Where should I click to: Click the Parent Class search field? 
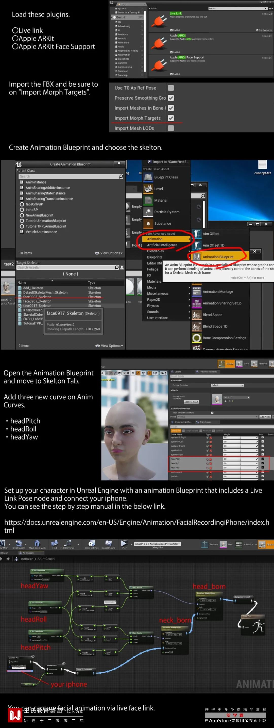click(x=68, y=176)
